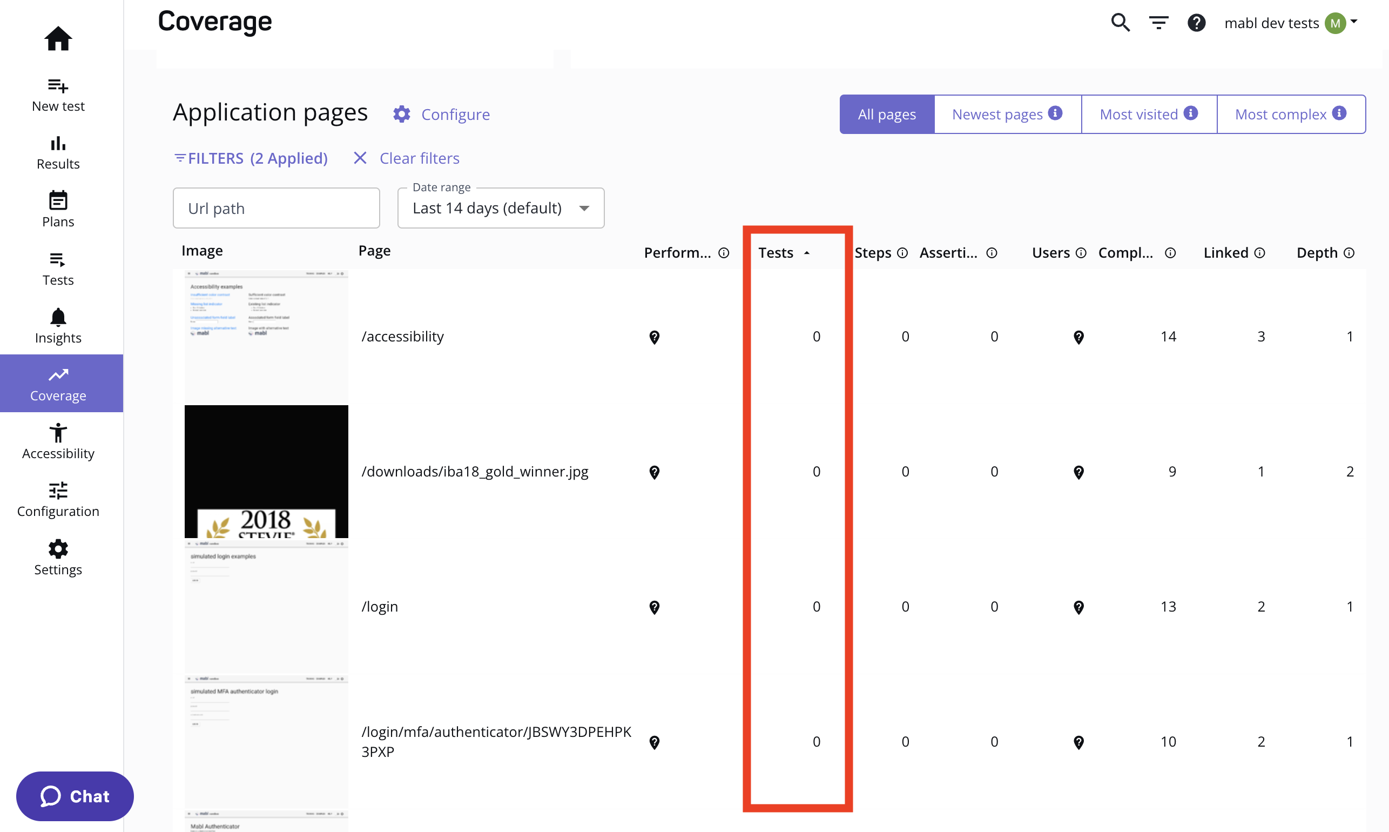
Task: Click the search magnifier icon
Action: [x=1120, y=23]
